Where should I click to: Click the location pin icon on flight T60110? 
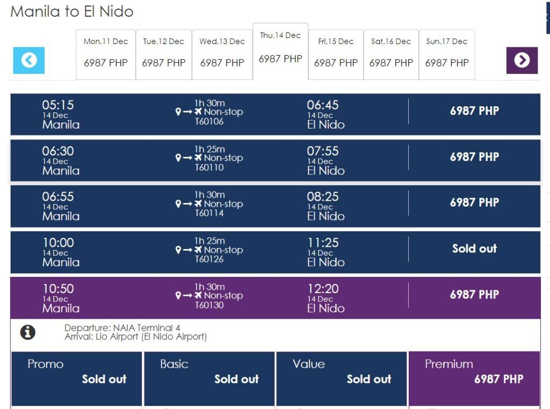[x=178, y=158]
